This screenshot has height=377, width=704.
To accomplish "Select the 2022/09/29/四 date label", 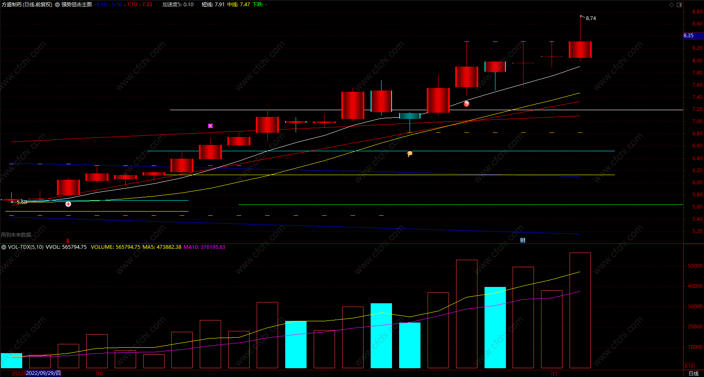I will [x=43, y=373].
